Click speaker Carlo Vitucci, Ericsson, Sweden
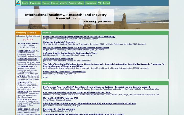The height and width of the screenshot is (115, 184). click(x=57, y=100)
